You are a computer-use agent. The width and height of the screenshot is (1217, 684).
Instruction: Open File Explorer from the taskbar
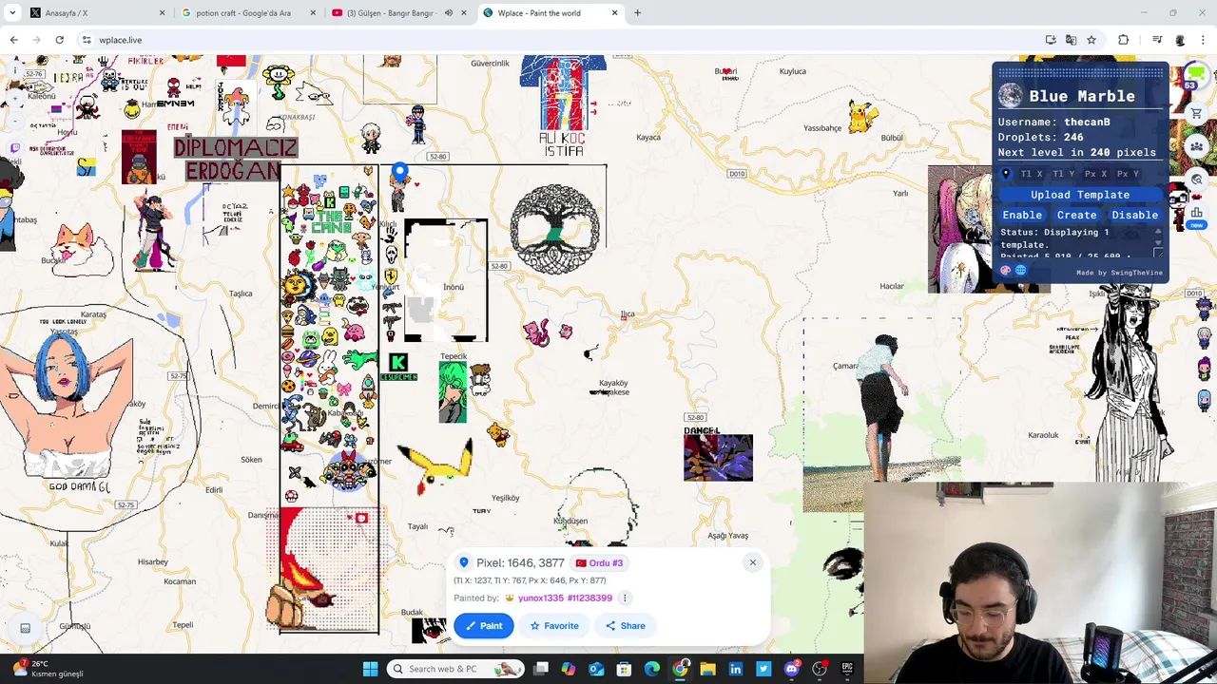click(x=707, y=669)
